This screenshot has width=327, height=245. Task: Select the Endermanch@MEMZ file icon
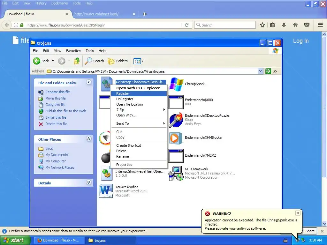coord(176,156)
